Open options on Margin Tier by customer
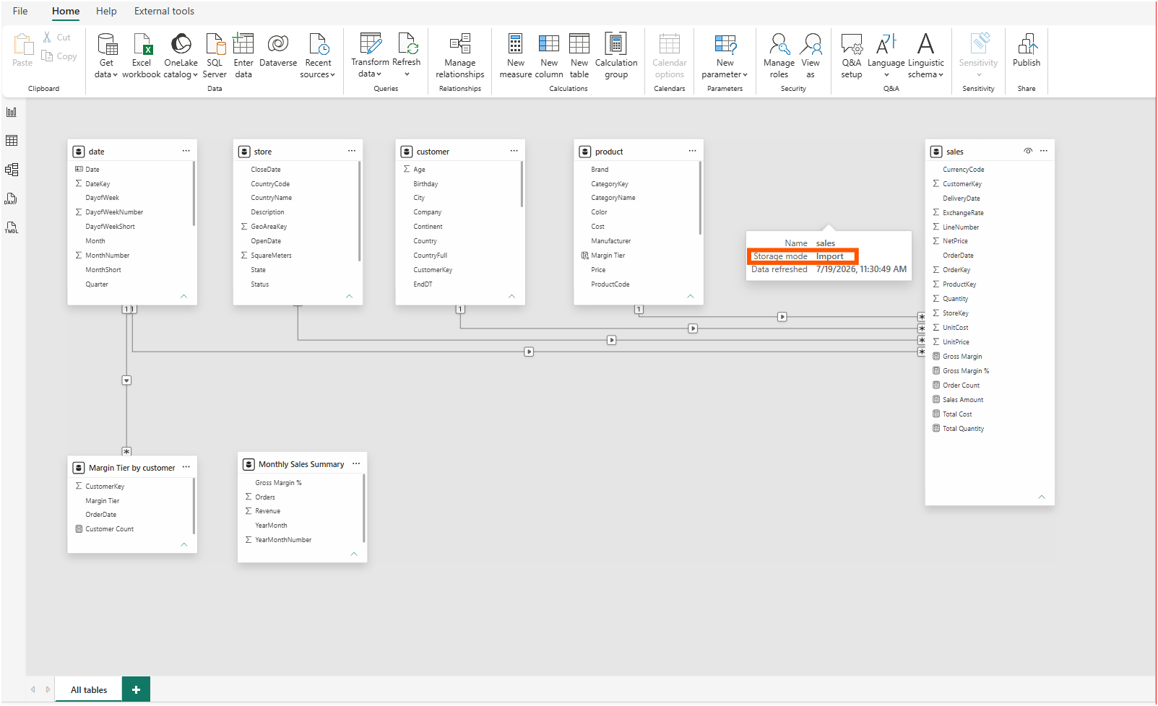The image size is (1158, 706). 186,467
